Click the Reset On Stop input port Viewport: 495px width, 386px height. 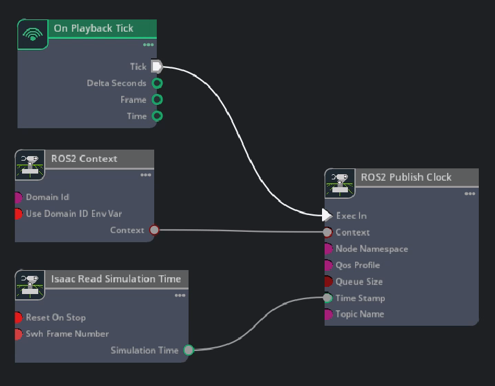coord(18,317)
